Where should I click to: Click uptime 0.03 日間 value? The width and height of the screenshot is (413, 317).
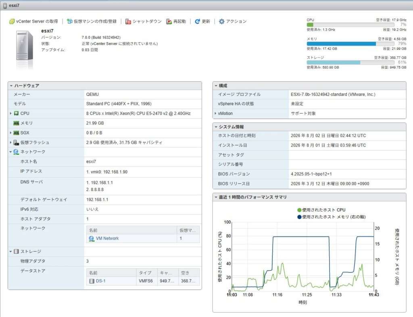click(x=90, y=50)
